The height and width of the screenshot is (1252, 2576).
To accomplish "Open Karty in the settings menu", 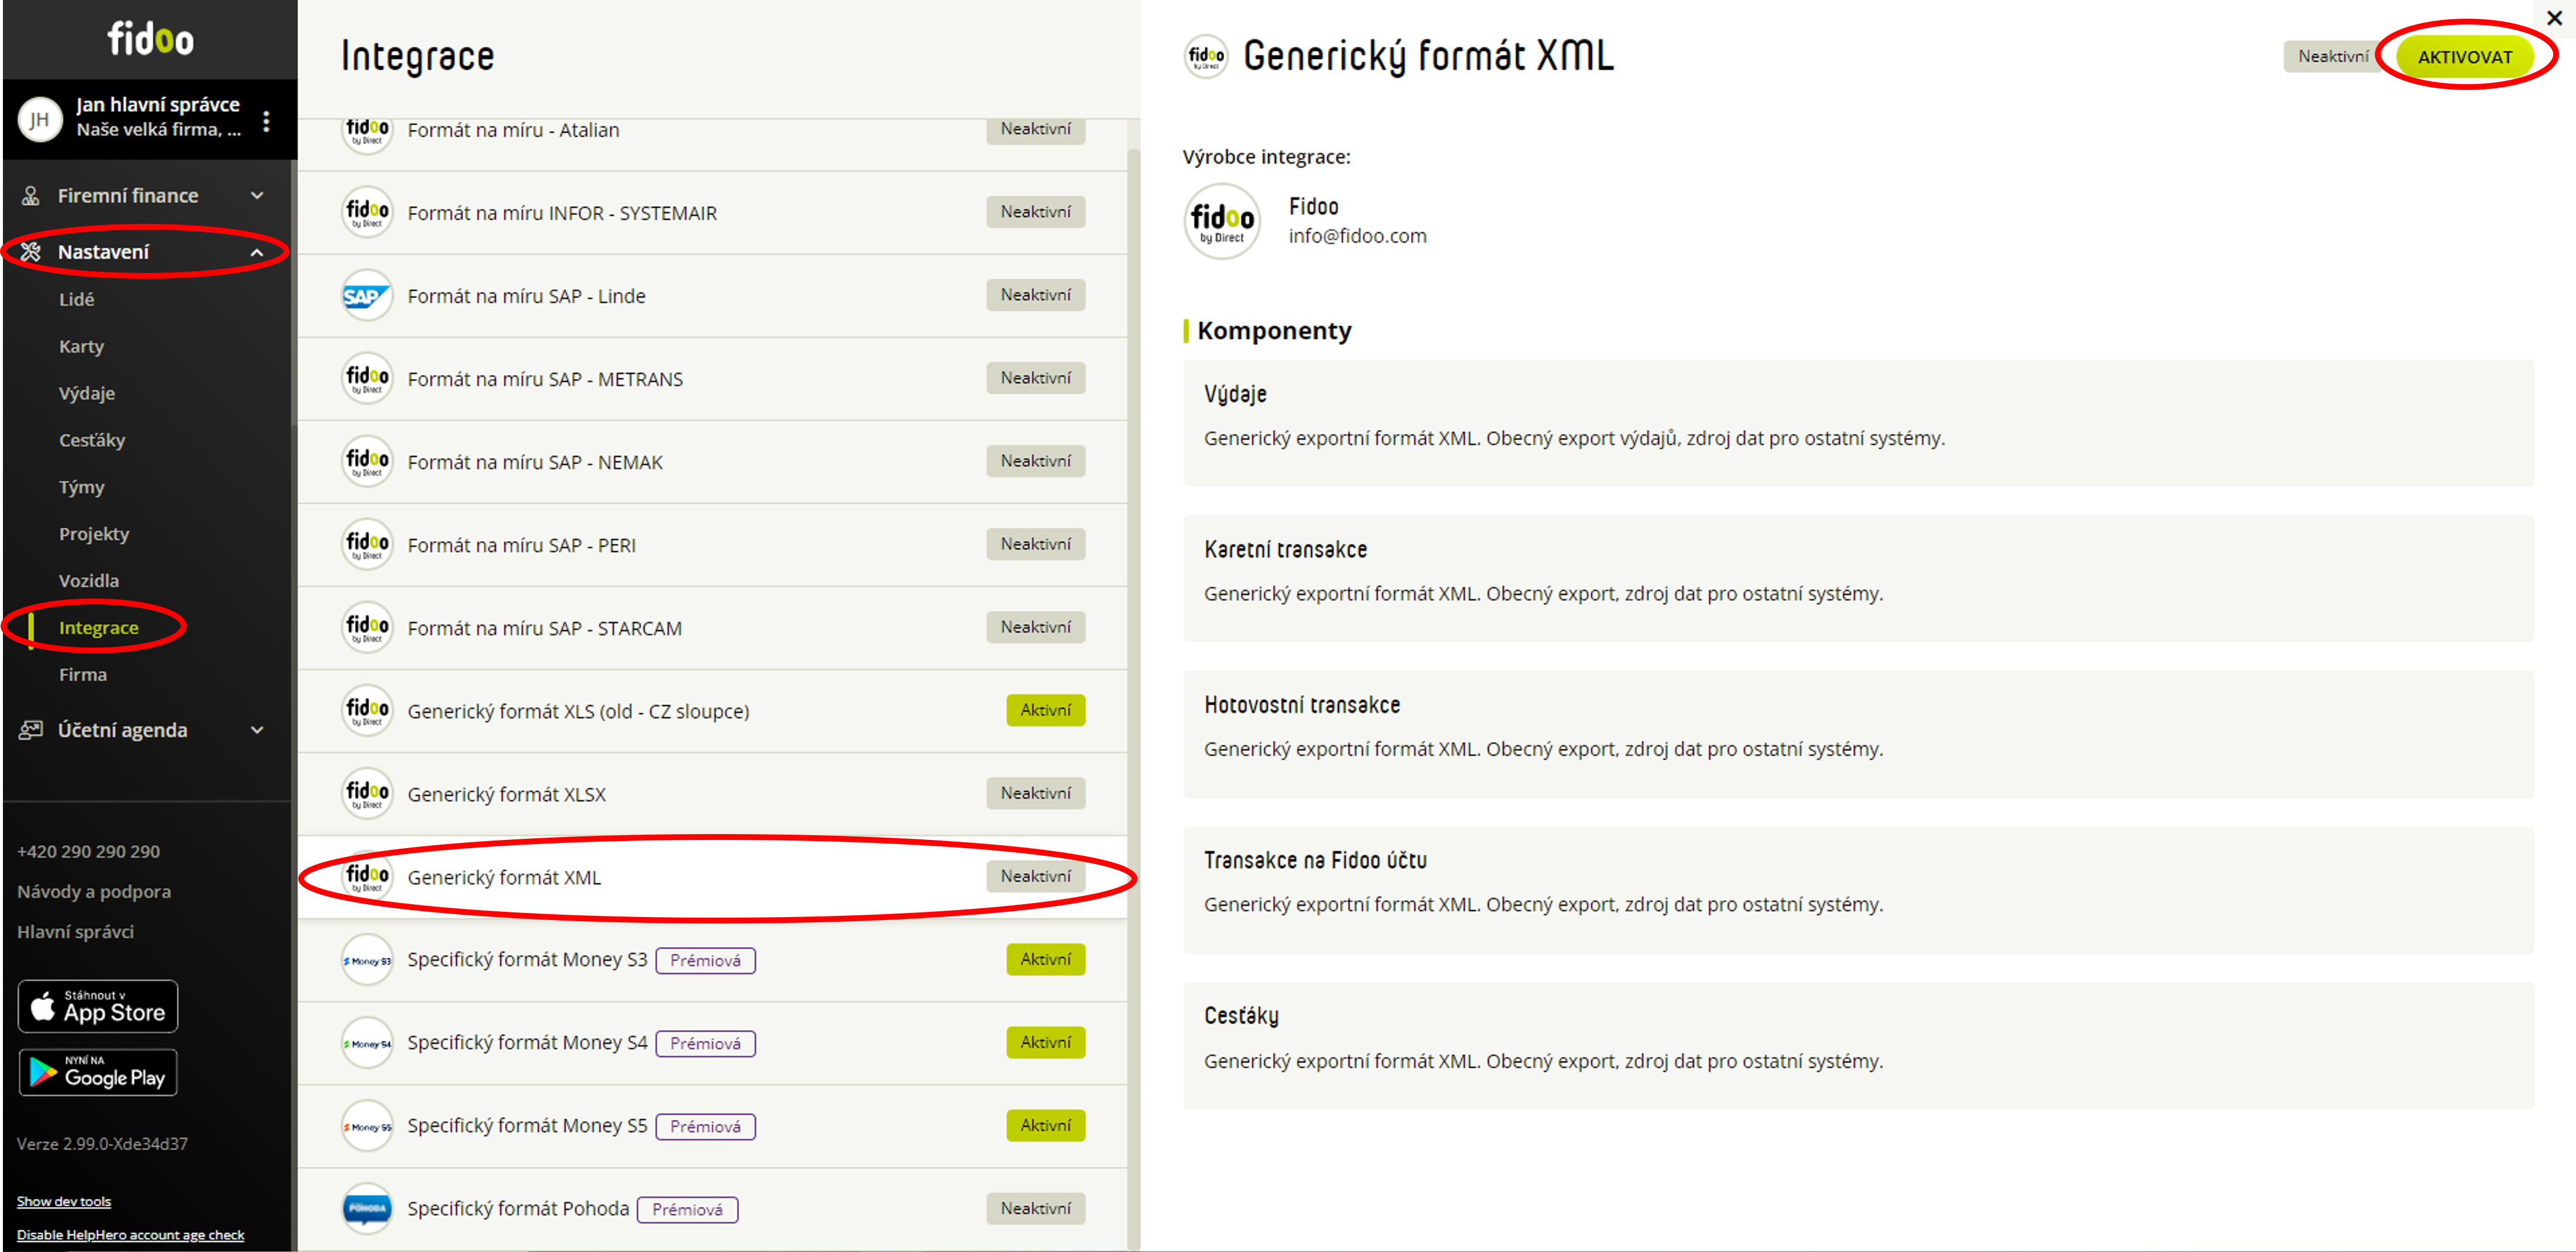I will (x=81, y=345).
